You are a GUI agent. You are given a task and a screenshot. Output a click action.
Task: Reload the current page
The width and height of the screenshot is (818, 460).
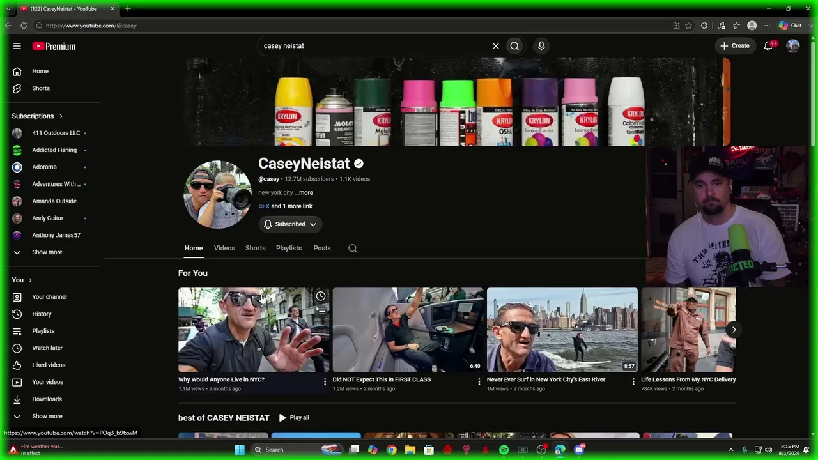click(x=24, y=26)
